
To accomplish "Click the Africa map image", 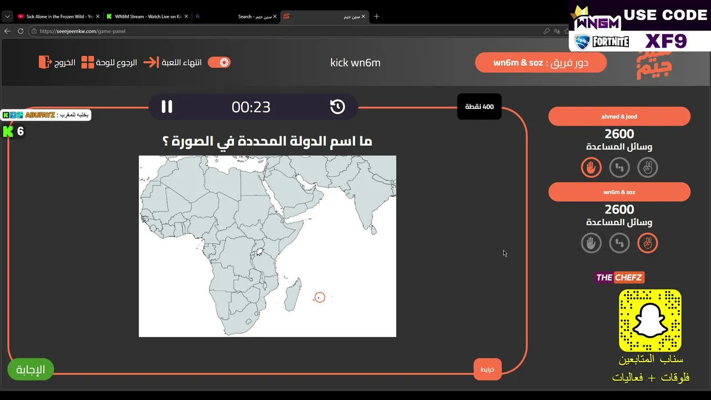I will (x=267, y=246).
